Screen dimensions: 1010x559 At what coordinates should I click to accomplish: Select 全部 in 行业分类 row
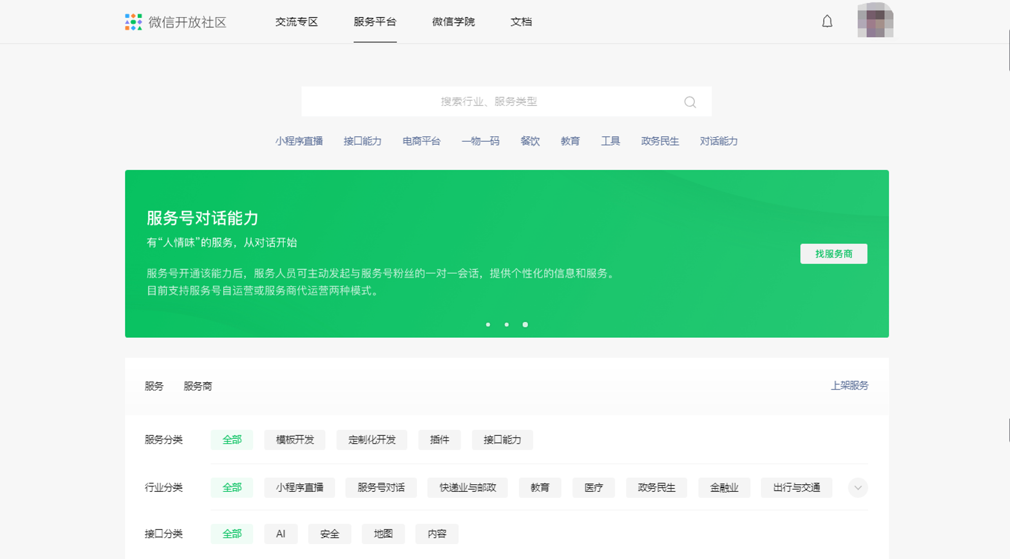(x=232, y=488)
